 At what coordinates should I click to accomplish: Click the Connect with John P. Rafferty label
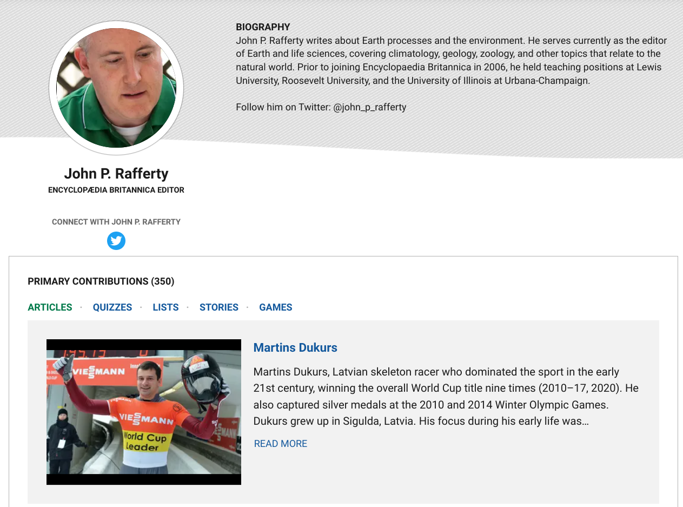(x=116, y=222)
